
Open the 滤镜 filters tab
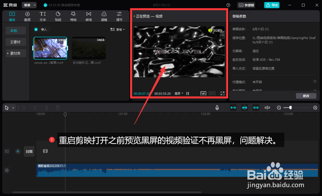pyautogui.click(x=104, y=16)
